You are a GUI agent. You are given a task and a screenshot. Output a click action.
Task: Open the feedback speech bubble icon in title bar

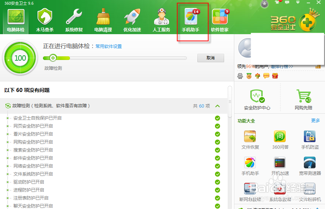click(287, 2)
